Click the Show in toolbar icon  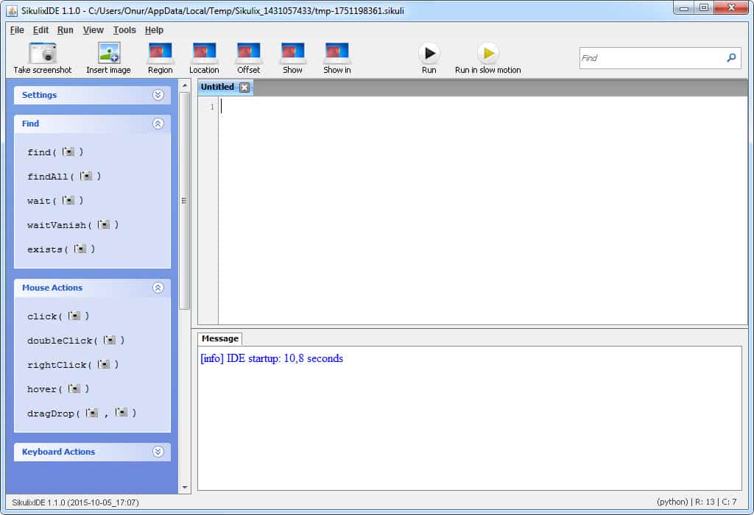[337, 54]
